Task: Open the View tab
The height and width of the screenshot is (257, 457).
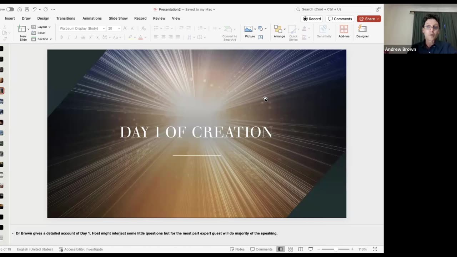Action: click(x=176, y=18)
